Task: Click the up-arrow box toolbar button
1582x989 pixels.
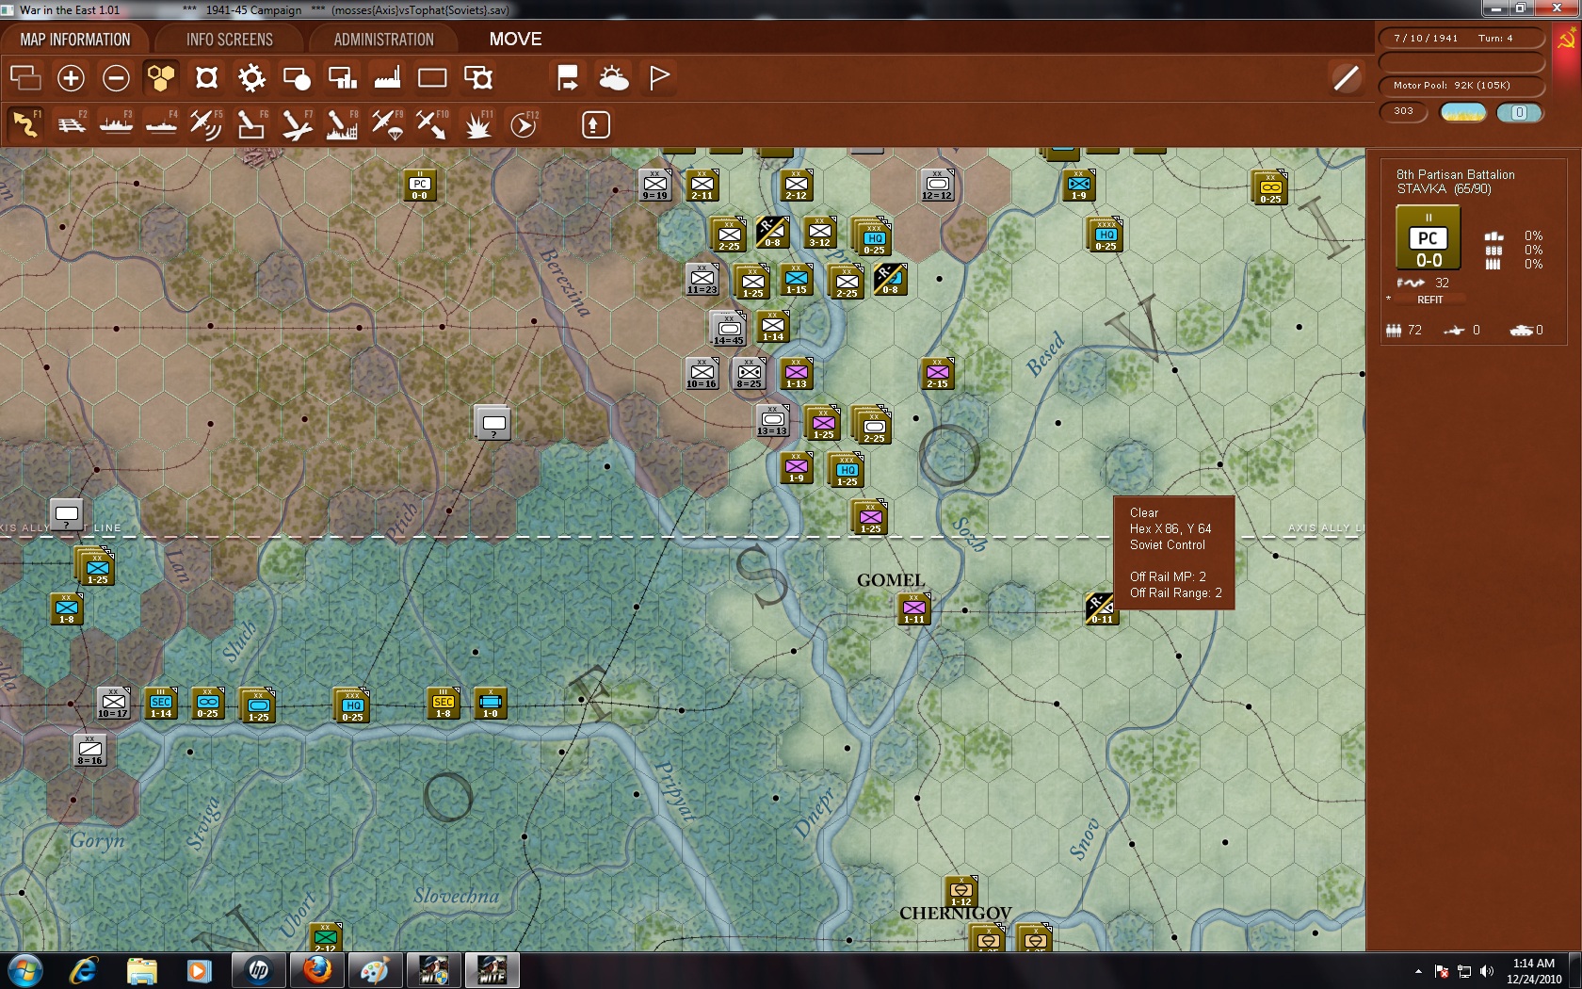Action: point(596,124)
